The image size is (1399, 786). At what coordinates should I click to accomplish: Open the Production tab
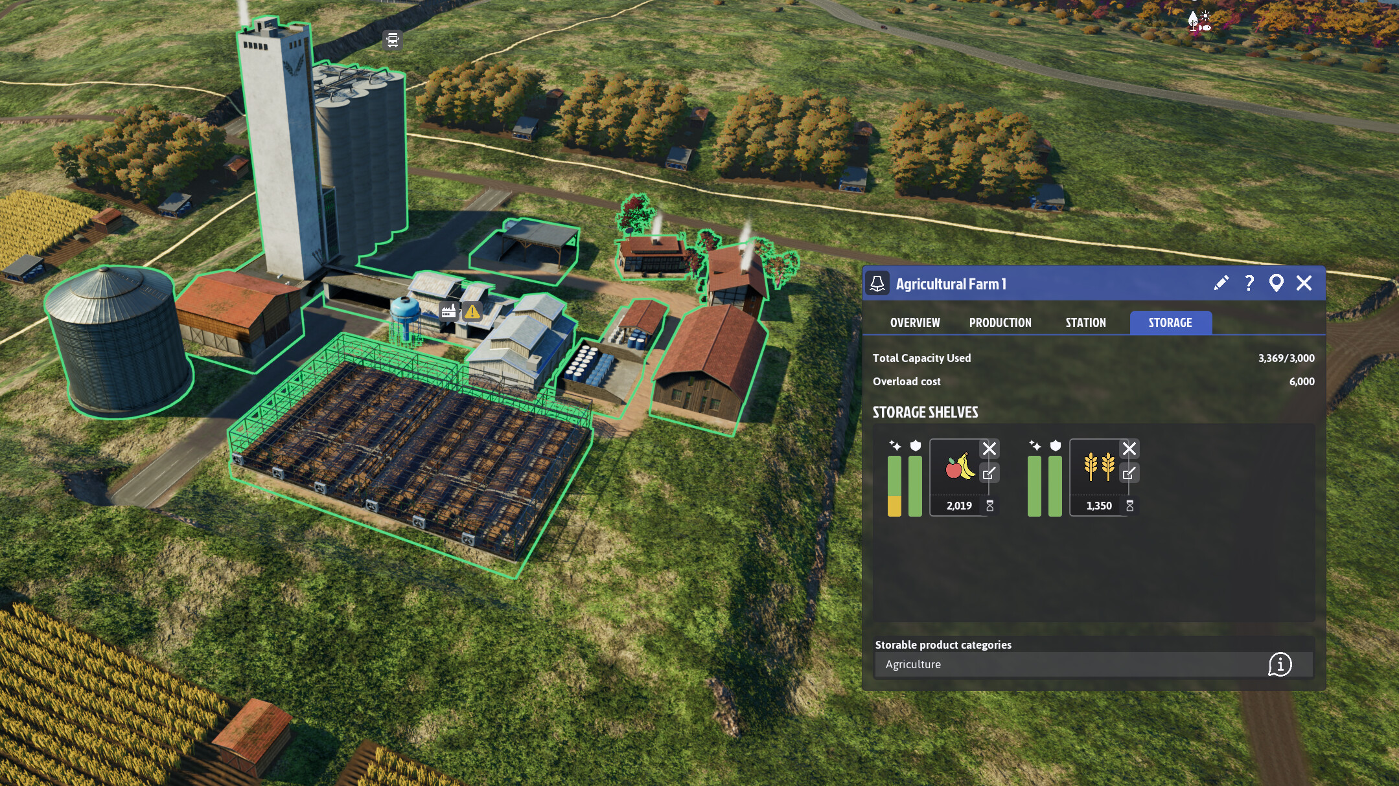tap(1001, 322)
